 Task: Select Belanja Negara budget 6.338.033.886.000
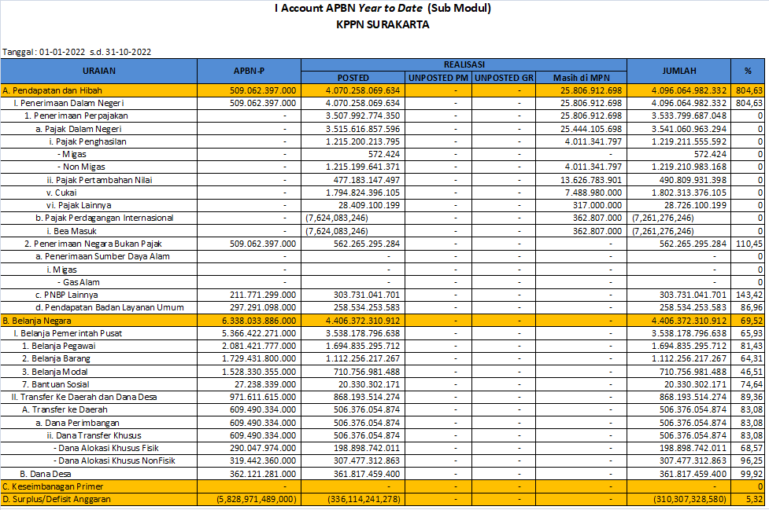259,321
